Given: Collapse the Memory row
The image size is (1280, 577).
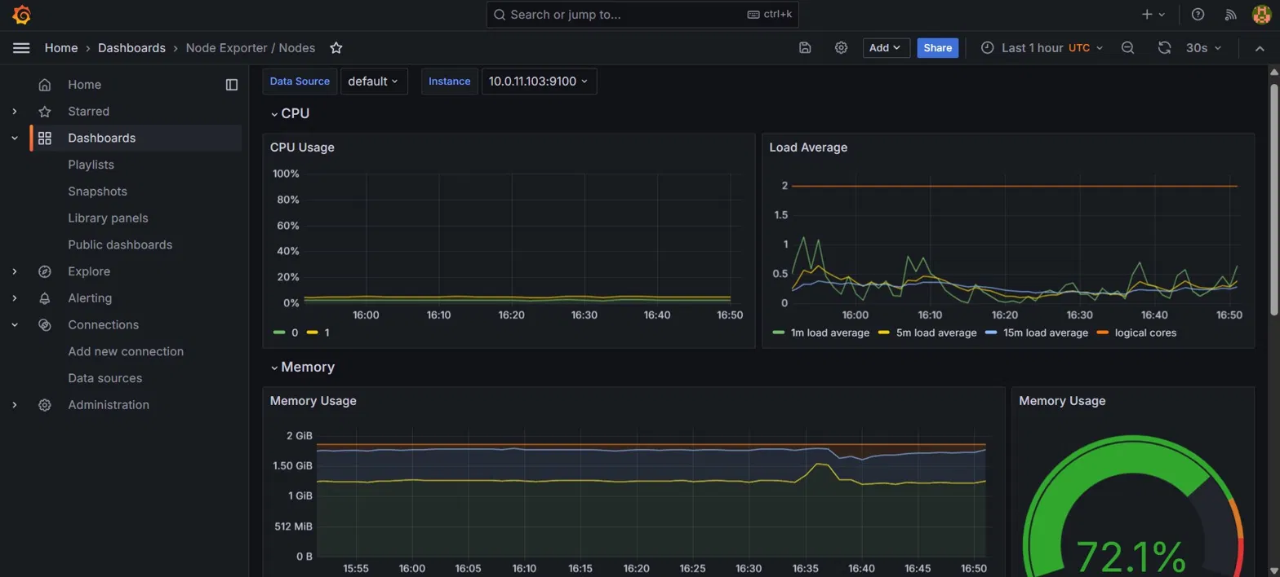Looking at the screenshot, I should point(303,367).
